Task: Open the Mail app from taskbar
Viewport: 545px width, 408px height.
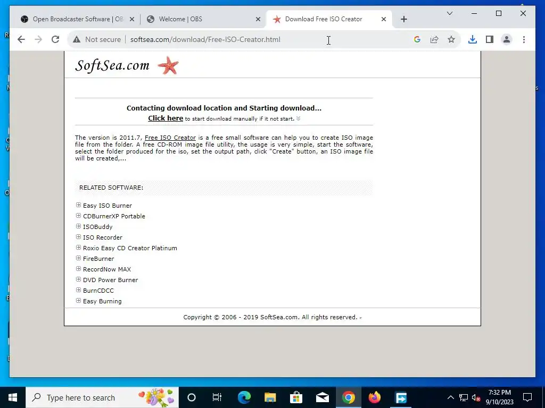Action: [x=322, y=397]
